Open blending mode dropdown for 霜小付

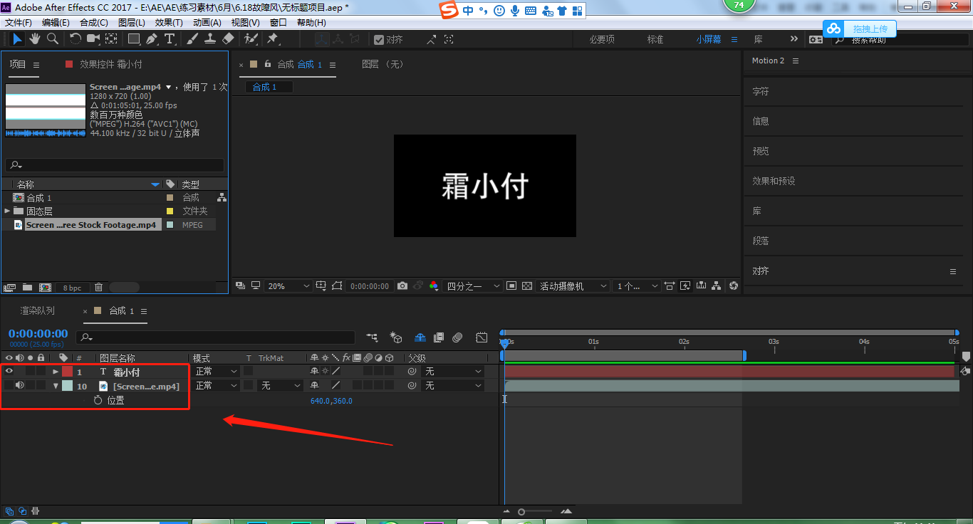[x=217, y=371]
